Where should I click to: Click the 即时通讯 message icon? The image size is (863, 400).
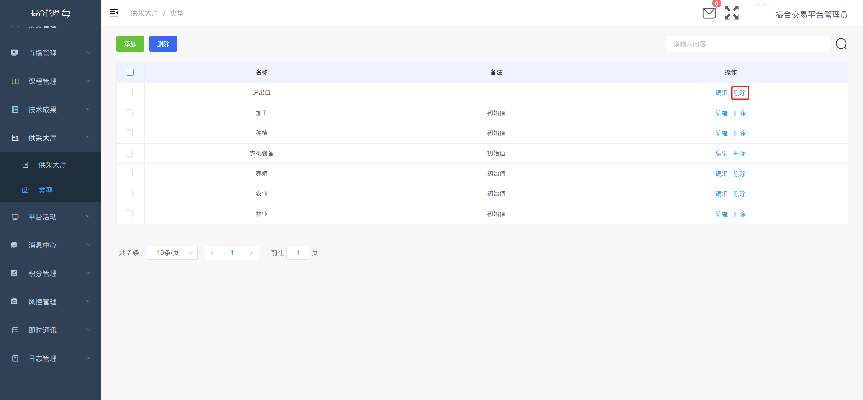[x=15, y=330]
